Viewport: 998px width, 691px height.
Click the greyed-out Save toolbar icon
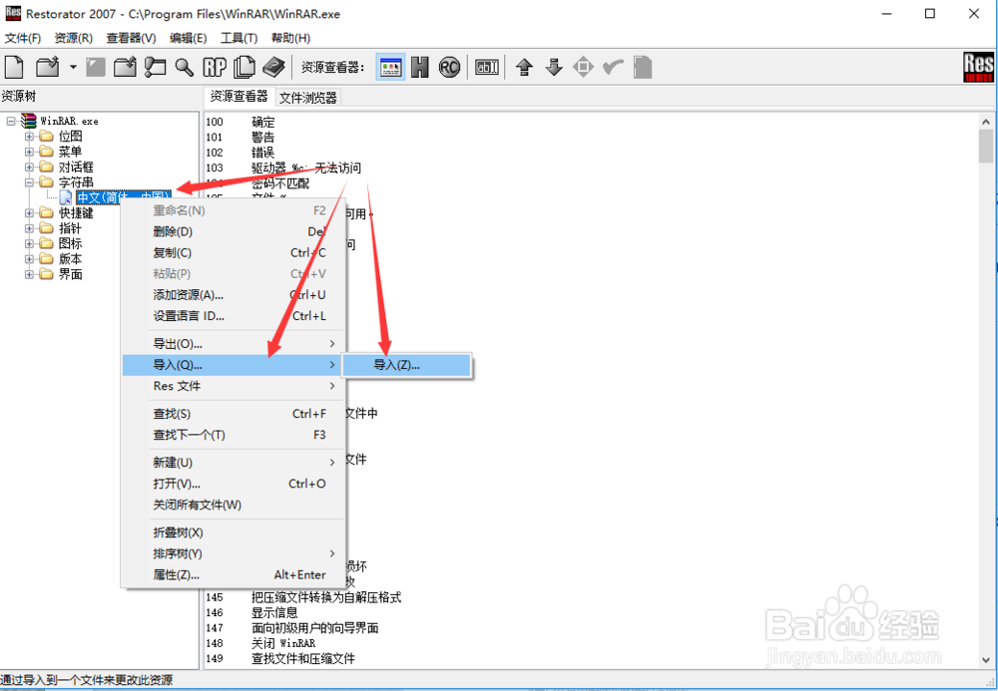tap(96, 67)
